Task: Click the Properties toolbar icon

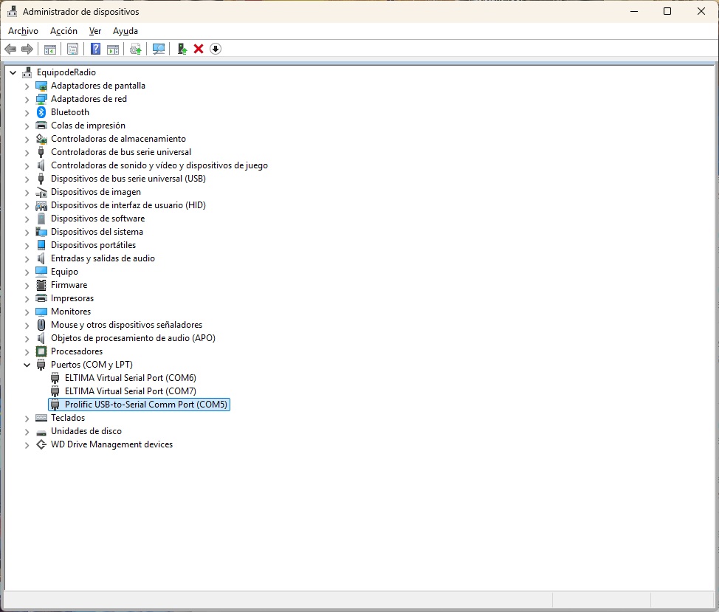Action: 72,49
